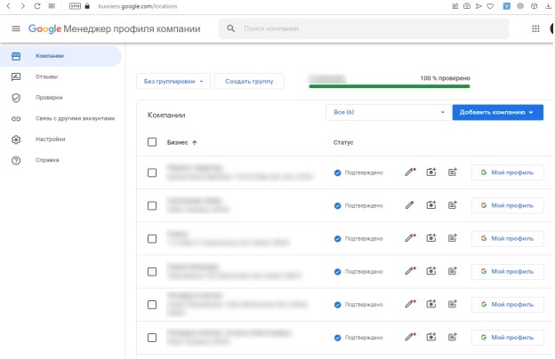
Task: Edit the third company with pencil icon
Action: point(410,238)
